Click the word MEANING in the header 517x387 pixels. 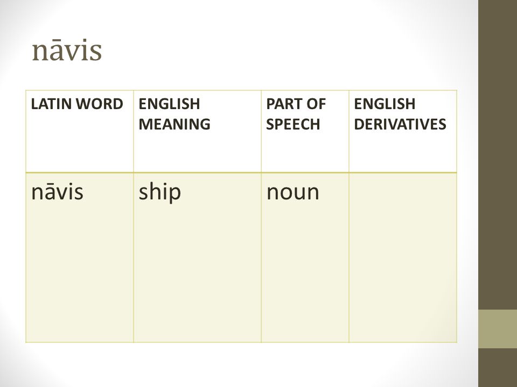(174, 124)
